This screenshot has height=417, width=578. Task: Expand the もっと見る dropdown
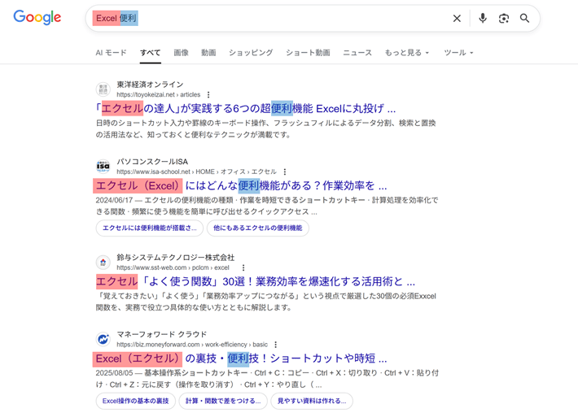pyautogui.click(x=407, y=53)
